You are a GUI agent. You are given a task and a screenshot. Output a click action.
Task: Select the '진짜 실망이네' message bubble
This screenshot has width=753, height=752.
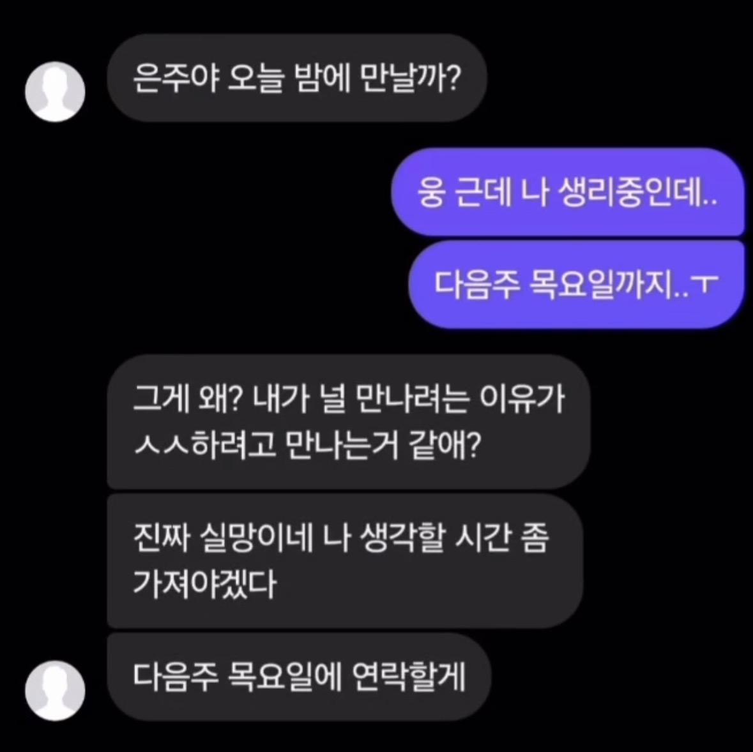[345, 560]
